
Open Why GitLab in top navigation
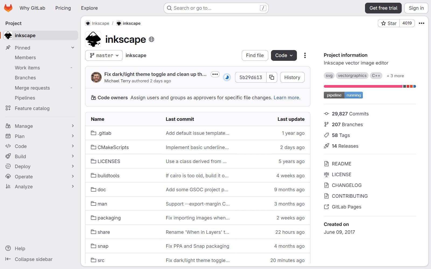pyautogui.click(x=32, y=8)
